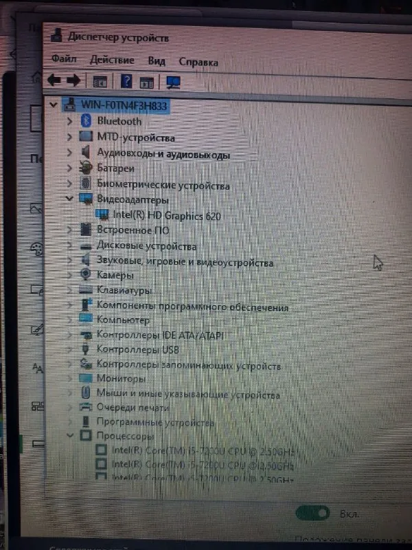The image size is (412, 550).
Task: Click the Процессоры chip icon
Action: [86, 436]
